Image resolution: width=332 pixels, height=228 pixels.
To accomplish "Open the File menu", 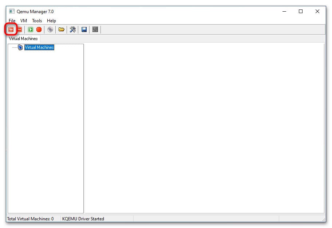I will pos(12,21).
